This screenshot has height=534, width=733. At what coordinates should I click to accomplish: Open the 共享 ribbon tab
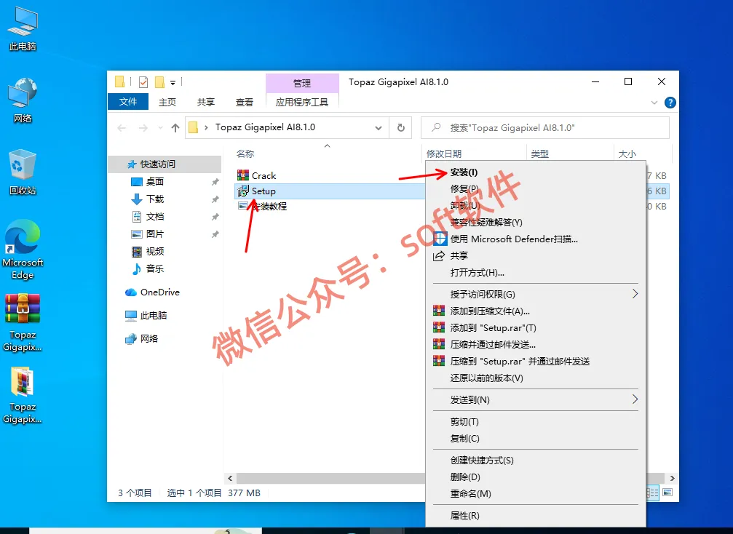click(206, 102)
